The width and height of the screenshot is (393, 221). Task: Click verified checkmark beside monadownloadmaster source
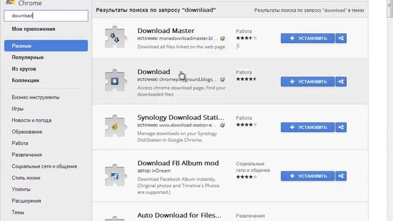tap(222, 38)
